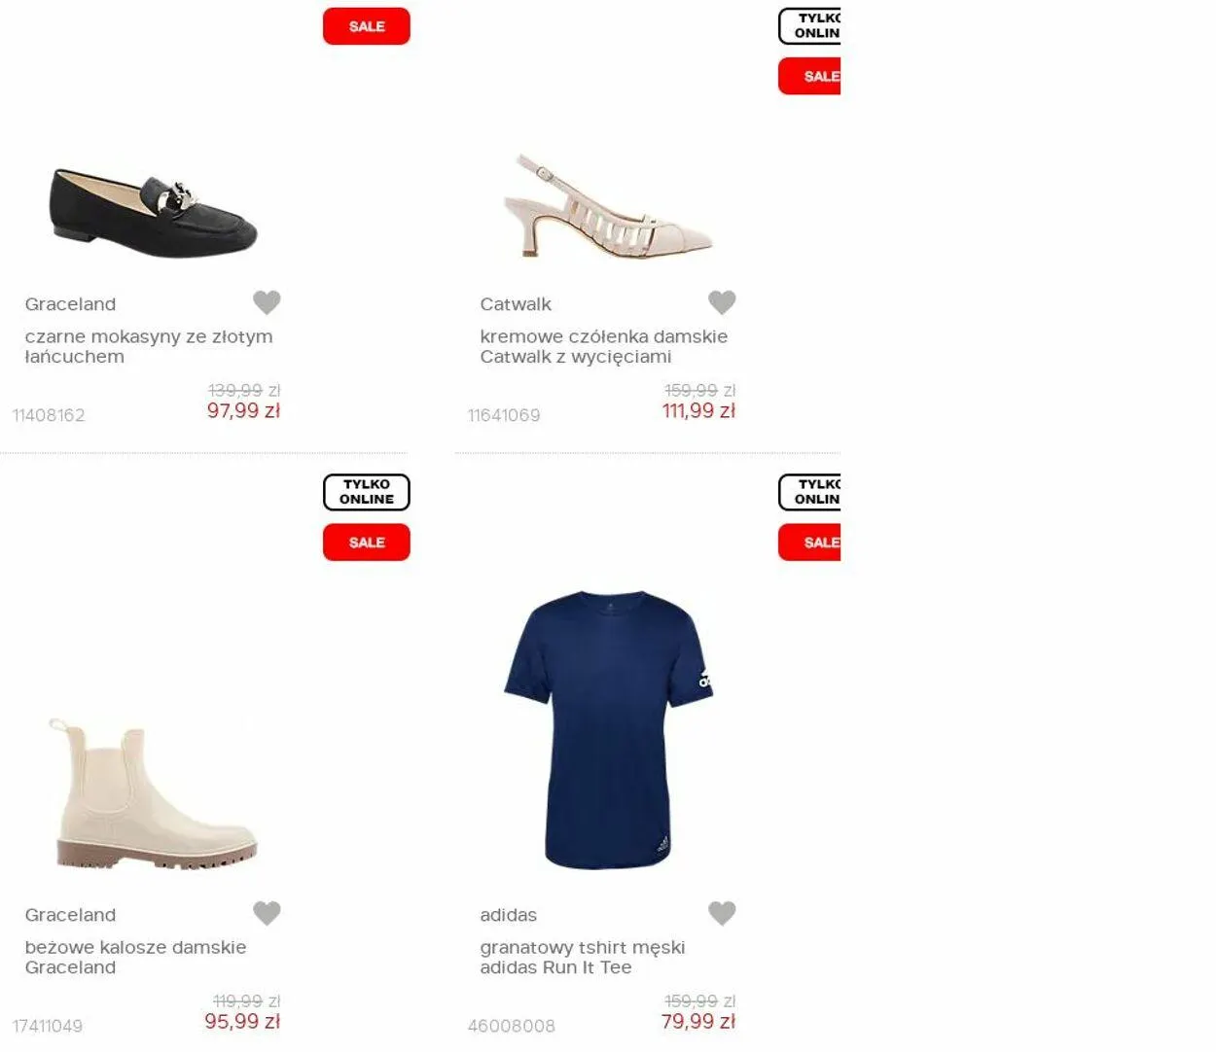Click SALE badge above black moccasins
The image size is (1216, 1052).
click(x=367, y=26)
